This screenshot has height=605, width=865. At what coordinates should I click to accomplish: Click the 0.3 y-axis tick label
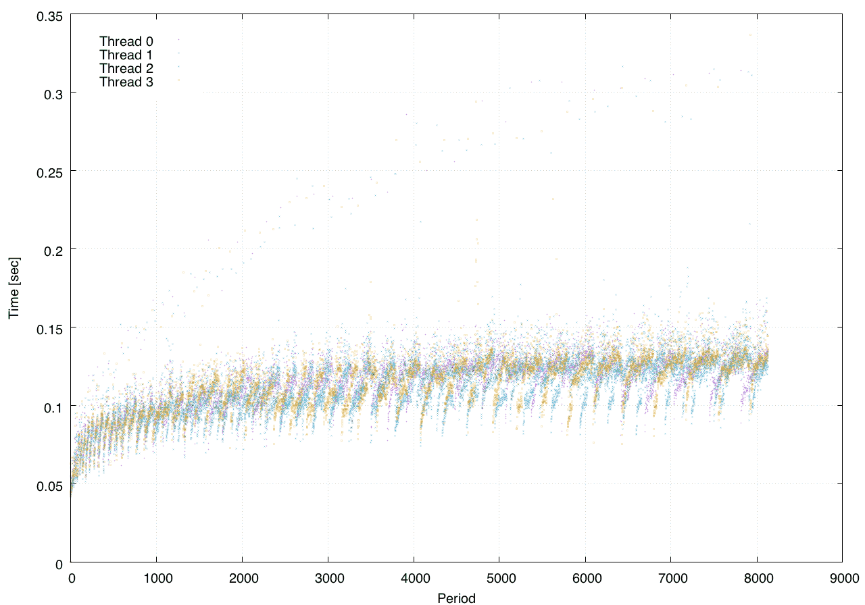(52, 93)
